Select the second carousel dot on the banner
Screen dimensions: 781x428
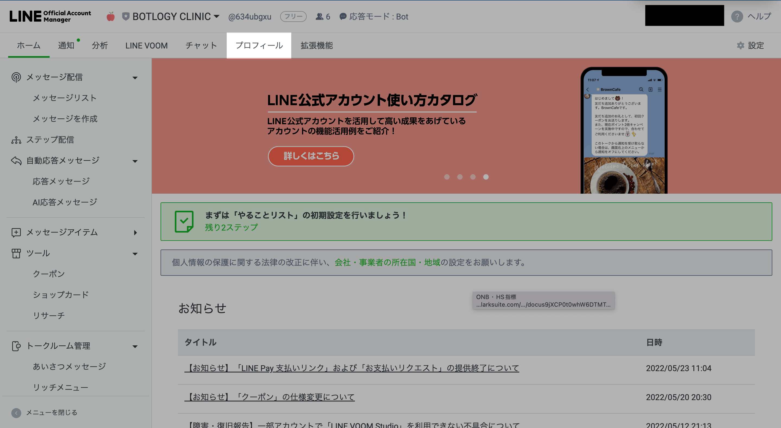coord(460,177)
